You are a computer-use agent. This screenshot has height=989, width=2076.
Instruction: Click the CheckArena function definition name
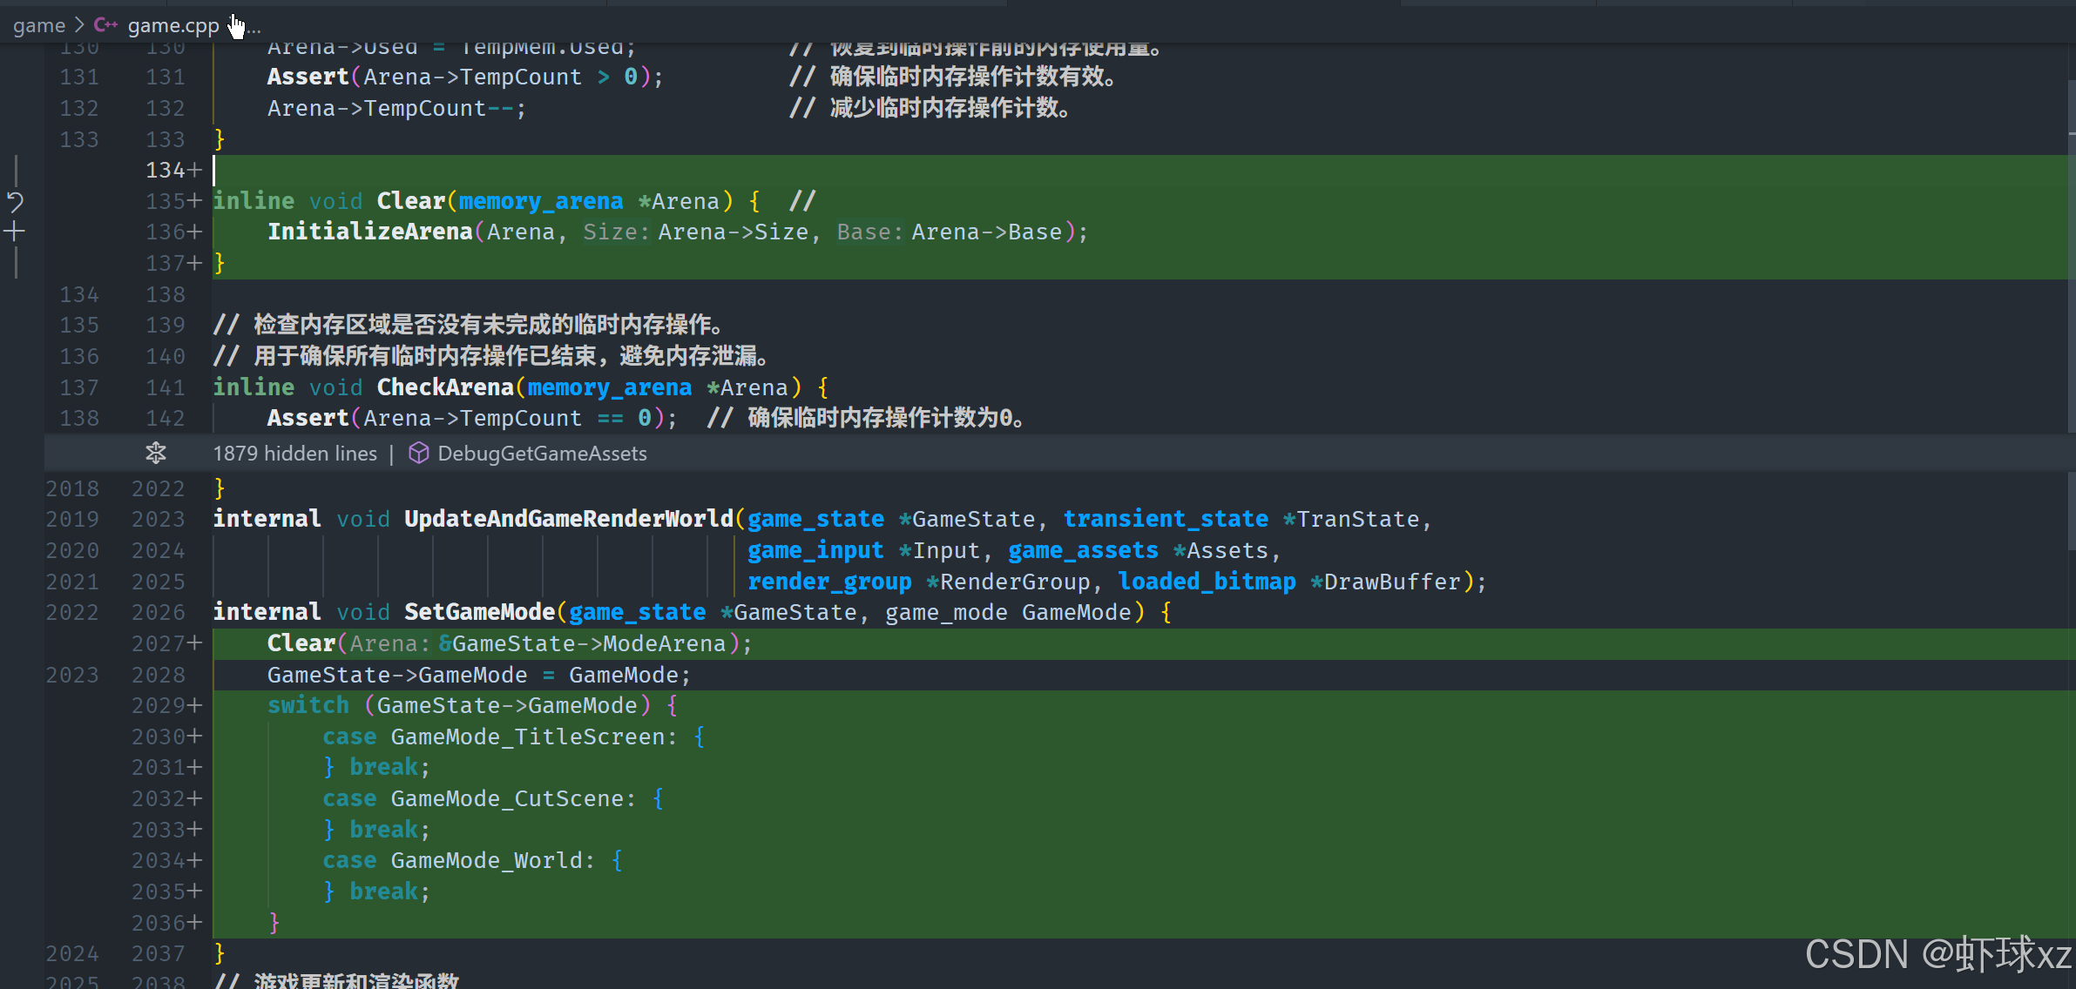click(445, 387)
